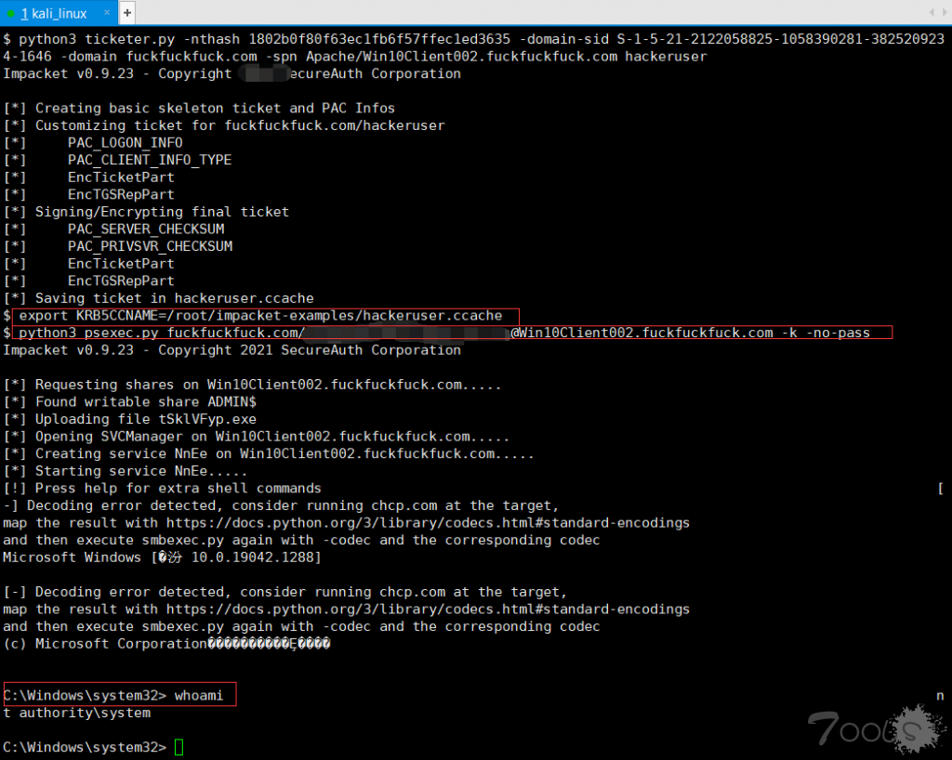
Task: Click the tab bar left arrow
Action: tap(932, 13)
